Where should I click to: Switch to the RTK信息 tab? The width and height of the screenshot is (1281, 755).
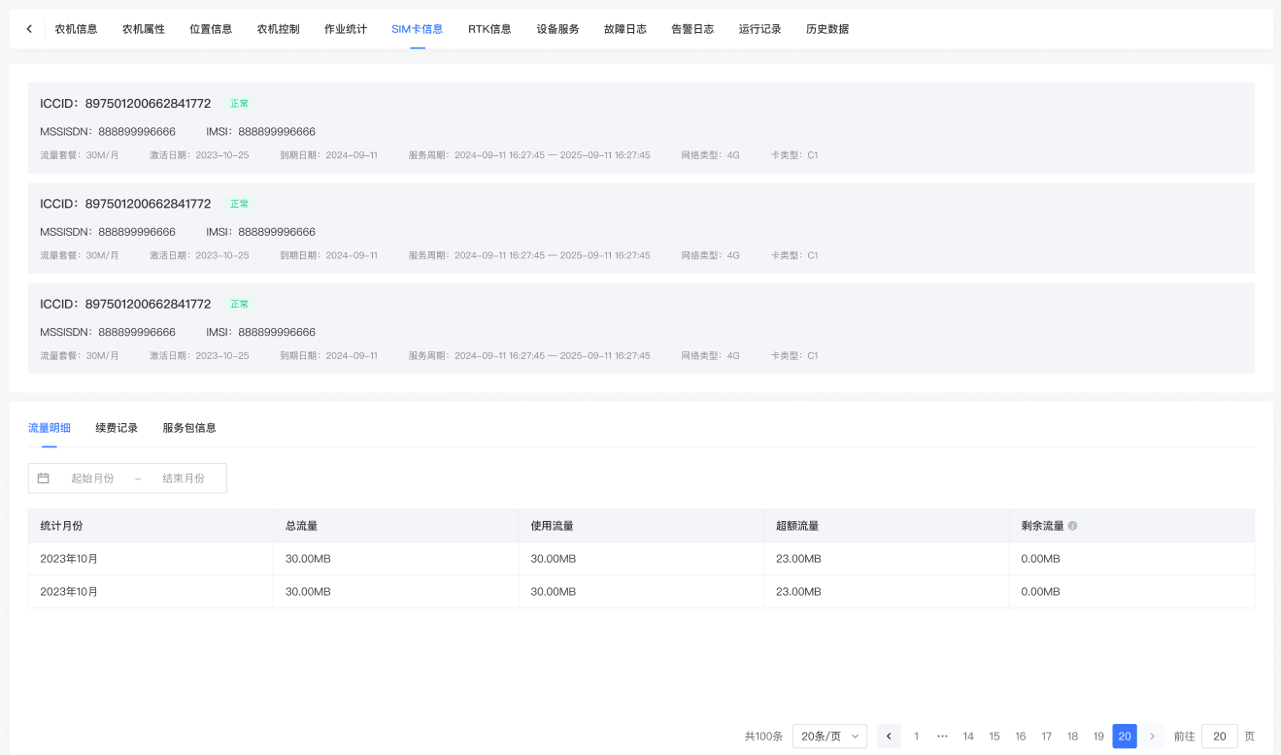click(489, 29)
